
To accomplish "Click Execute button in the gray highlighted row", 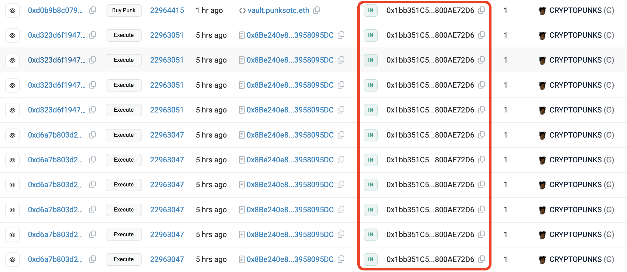I will [x=124, y=60].
